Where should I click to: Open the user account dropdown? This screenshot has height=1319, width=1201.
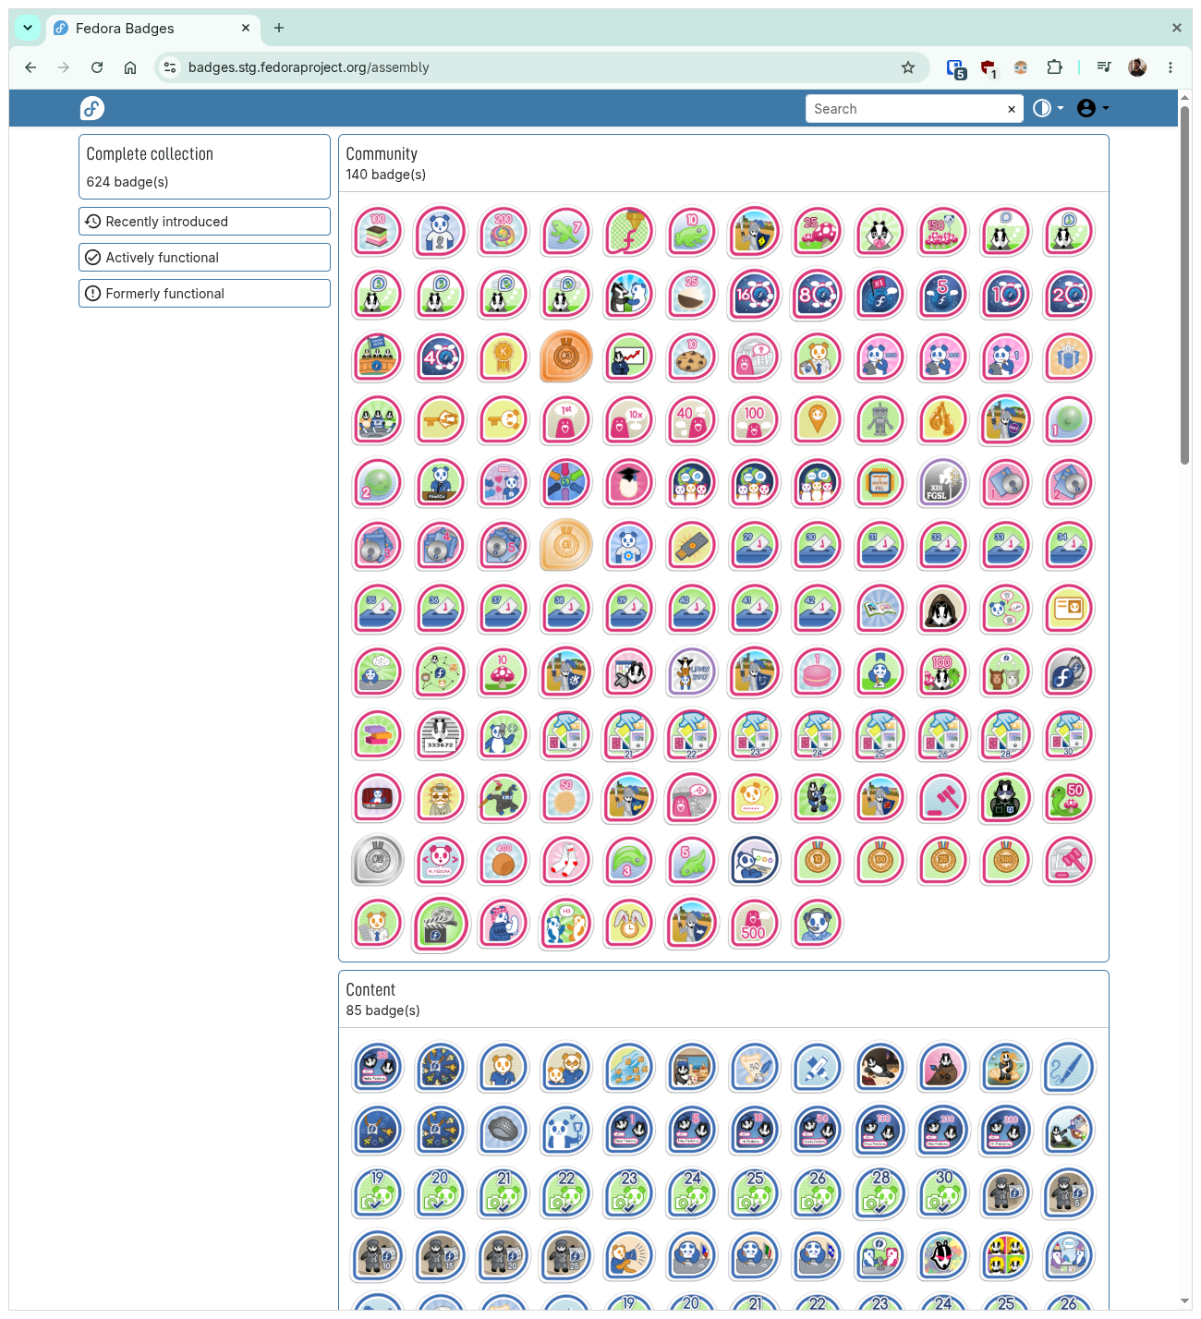click(x=1093, y=108)
